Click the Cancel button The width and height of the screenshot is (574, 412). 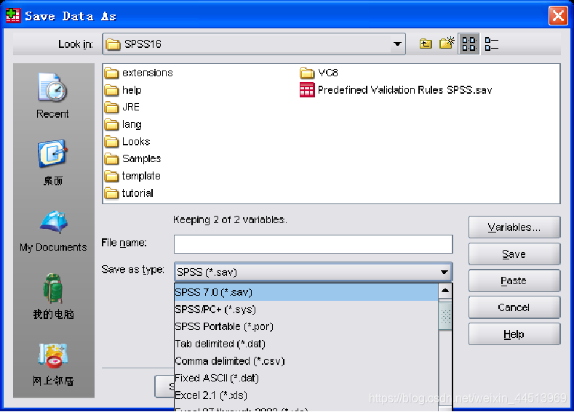[x=514, y=307]
